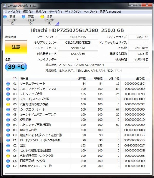The image size is (154, 178).
Task: Click the Serial ATA interface field
Action: [78, 48]
